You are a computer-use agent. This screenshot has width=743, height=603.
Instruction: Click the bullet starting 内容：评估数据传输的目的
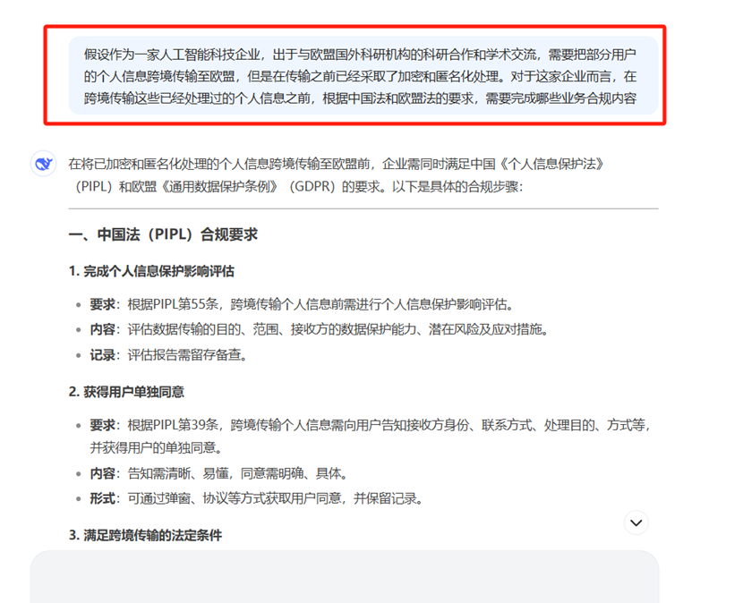click(320, 329)
